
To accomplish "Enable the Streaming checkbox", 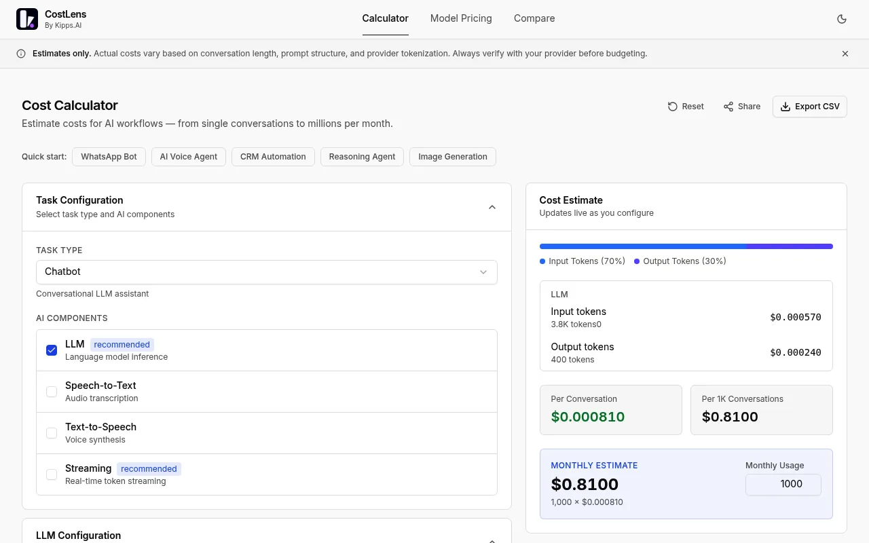I will (x=52, y=474).
